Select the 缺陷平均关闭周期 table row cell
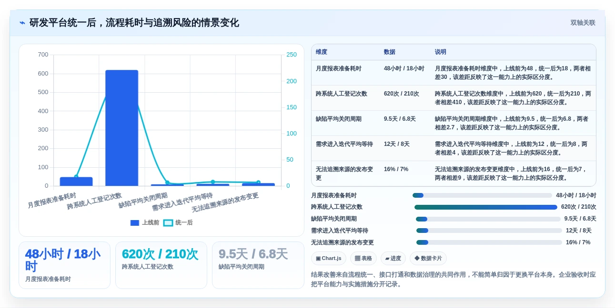615x308 pixels. coord(345,123)
